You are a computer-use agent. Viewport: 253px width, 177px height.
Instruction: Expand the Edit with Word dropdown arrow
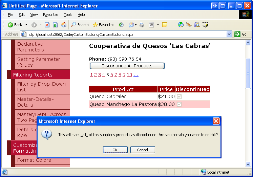click(157, 25)
